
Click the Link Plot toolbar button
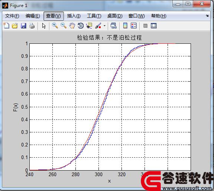point(113,26)
